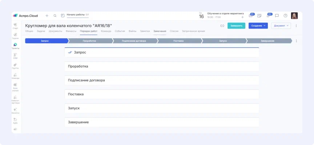Image resolution: width=314 pixels, height=145 pixels.
Task: Open the CRM sidebar section
Action: coord(15,56)
